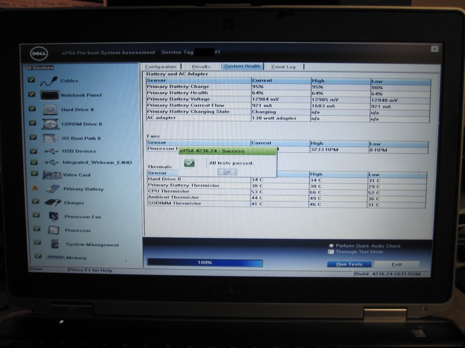Click Primary Battery Health sensor row
Image resolution: width=465 pixels, height=348 pixels.
pos(288,93)
